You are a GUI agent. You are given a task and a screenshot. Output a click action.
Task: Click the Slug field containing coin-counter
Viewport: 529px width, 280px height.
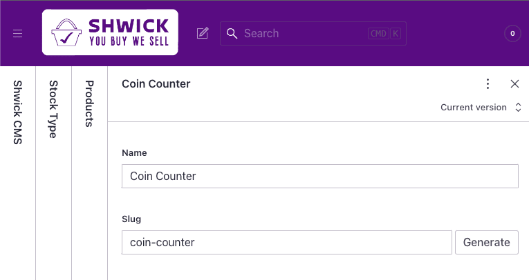(x=286, y=242)
